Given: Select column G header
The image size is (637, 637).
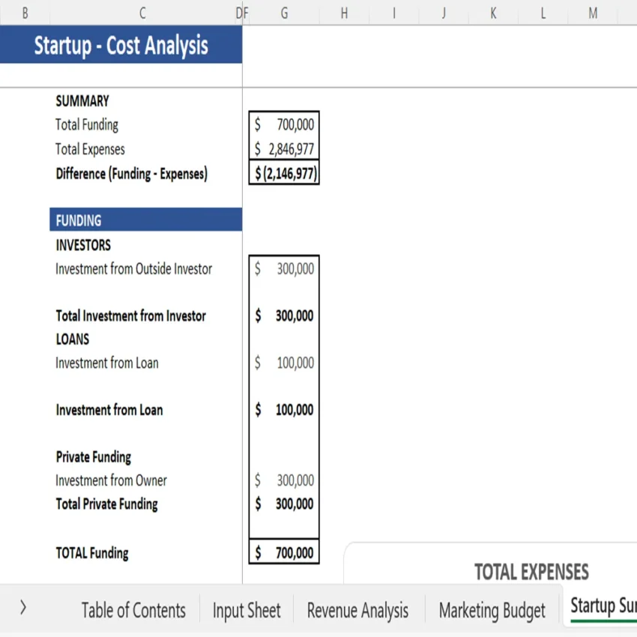Looking at the screenshot, I should [x=283, y=12].
